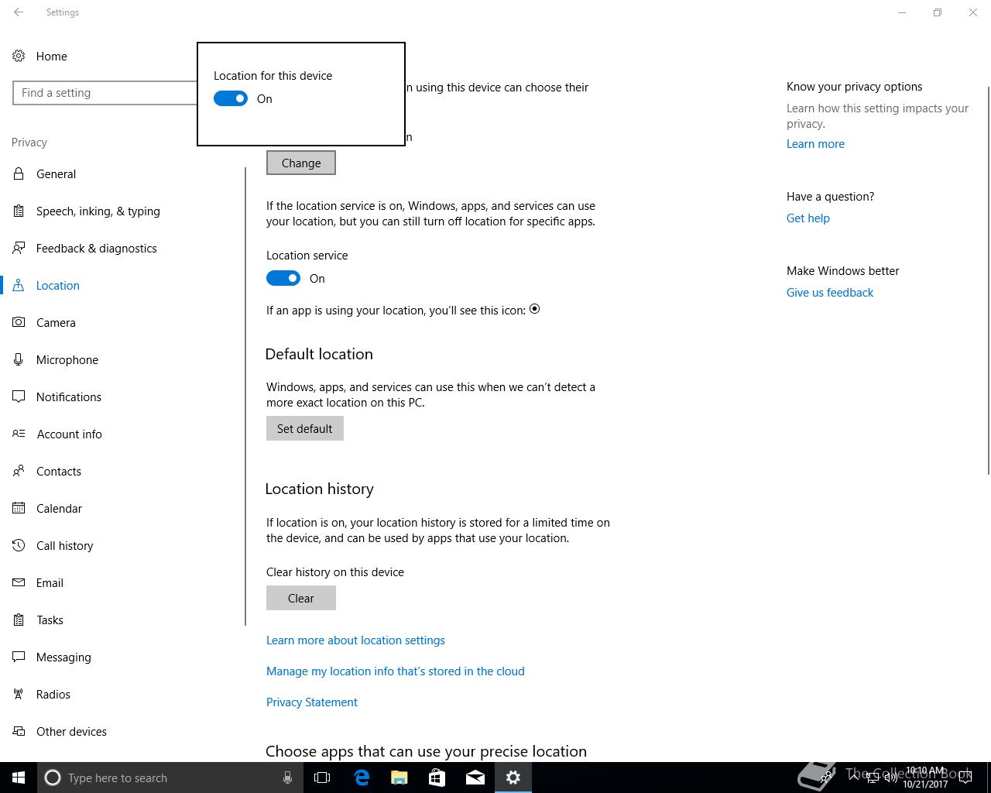This screenshot has width=991, height=793.
Task: Open the Mail app from the taskbar
Action: coord(475,778)
